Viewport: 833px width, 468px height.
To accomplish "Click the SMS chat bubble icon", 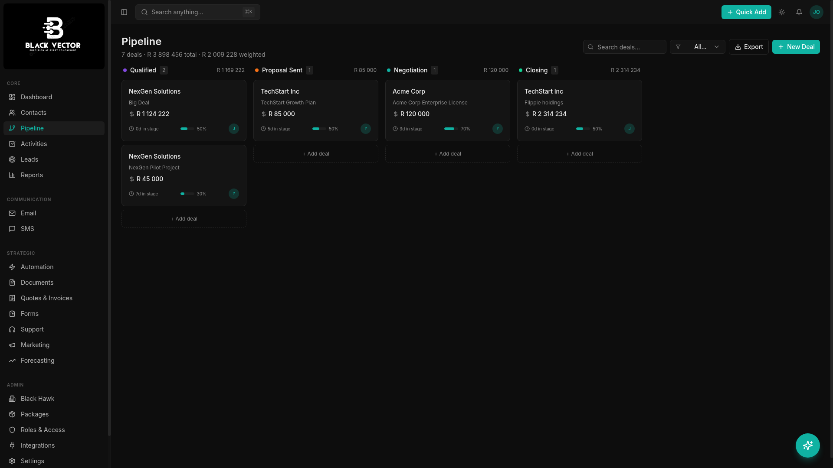I will tap(12, 229).
